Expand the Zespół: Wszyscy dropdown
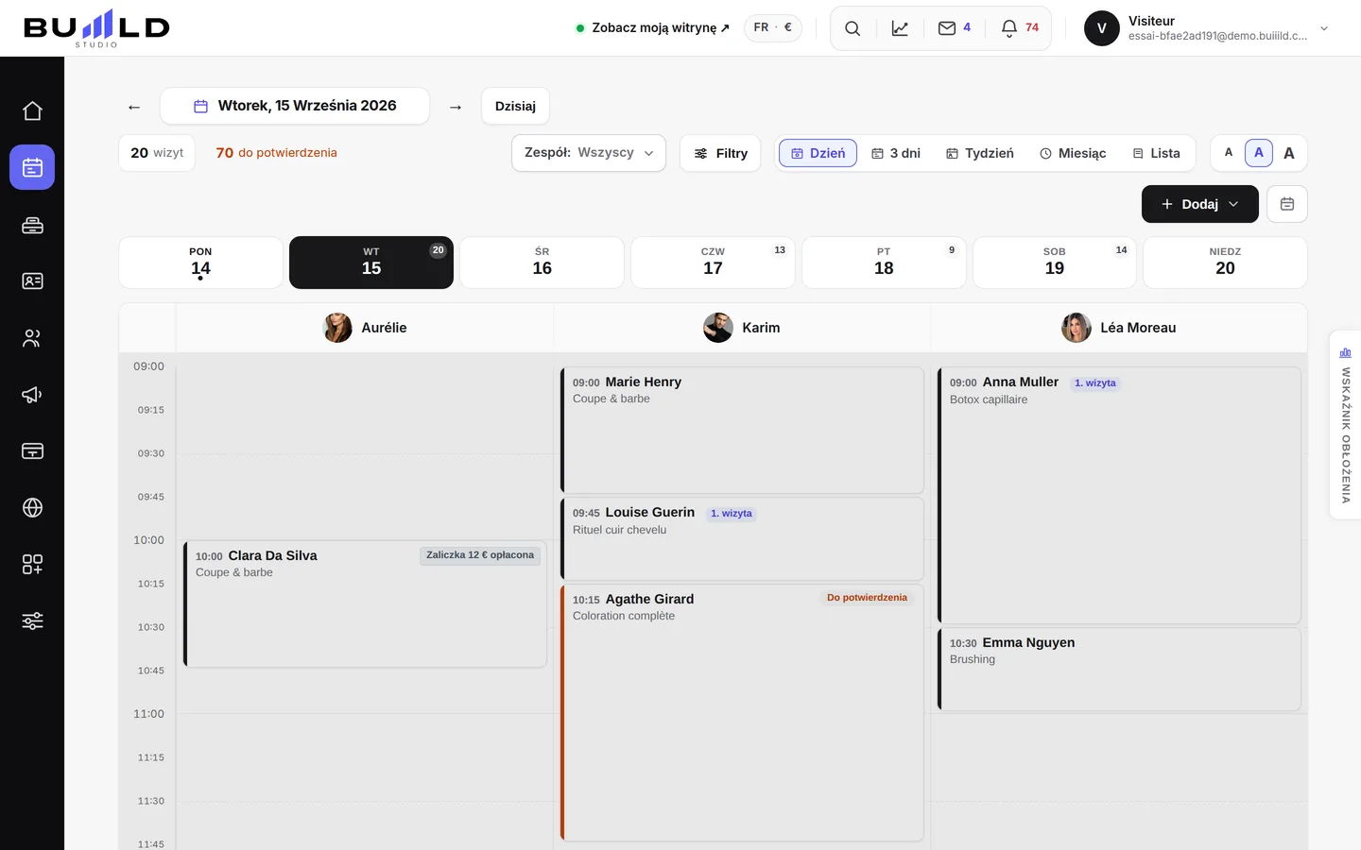This screenshot has width=1361, height=850. coord(589,153)
